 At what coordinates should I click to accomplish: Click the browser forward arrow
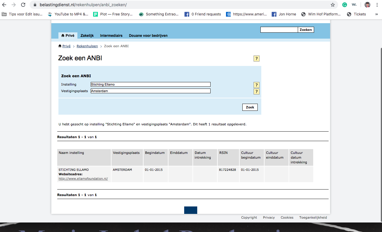(x=14, y=5)
